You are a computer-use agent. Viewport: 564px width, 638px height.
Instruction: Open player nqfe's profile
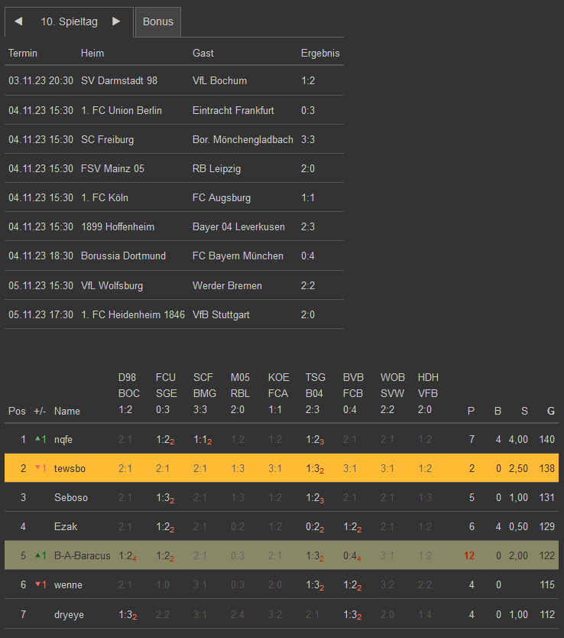pos(63,439)
